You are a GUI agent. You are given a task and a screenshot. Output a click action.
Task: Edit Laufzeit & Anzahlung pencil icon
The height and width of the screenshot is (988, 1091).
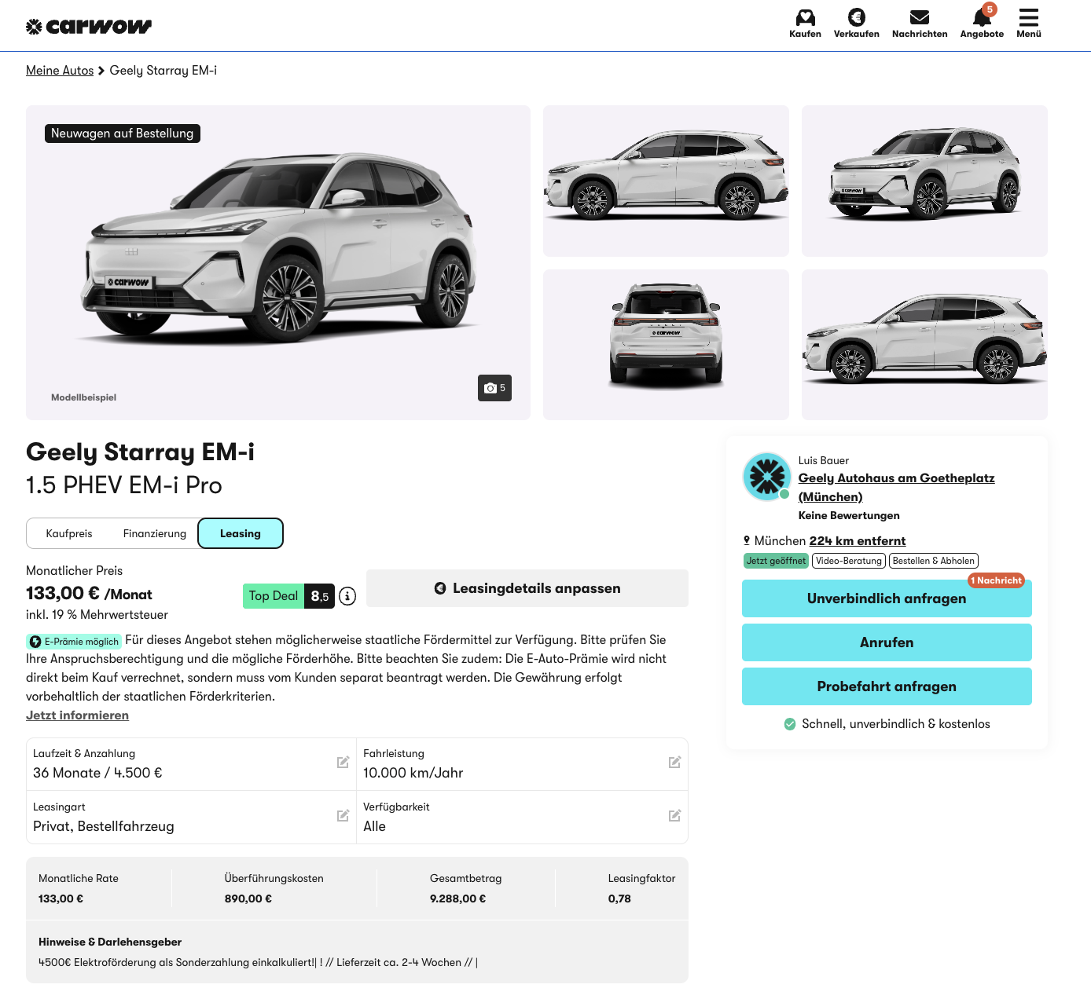(343, 762)
